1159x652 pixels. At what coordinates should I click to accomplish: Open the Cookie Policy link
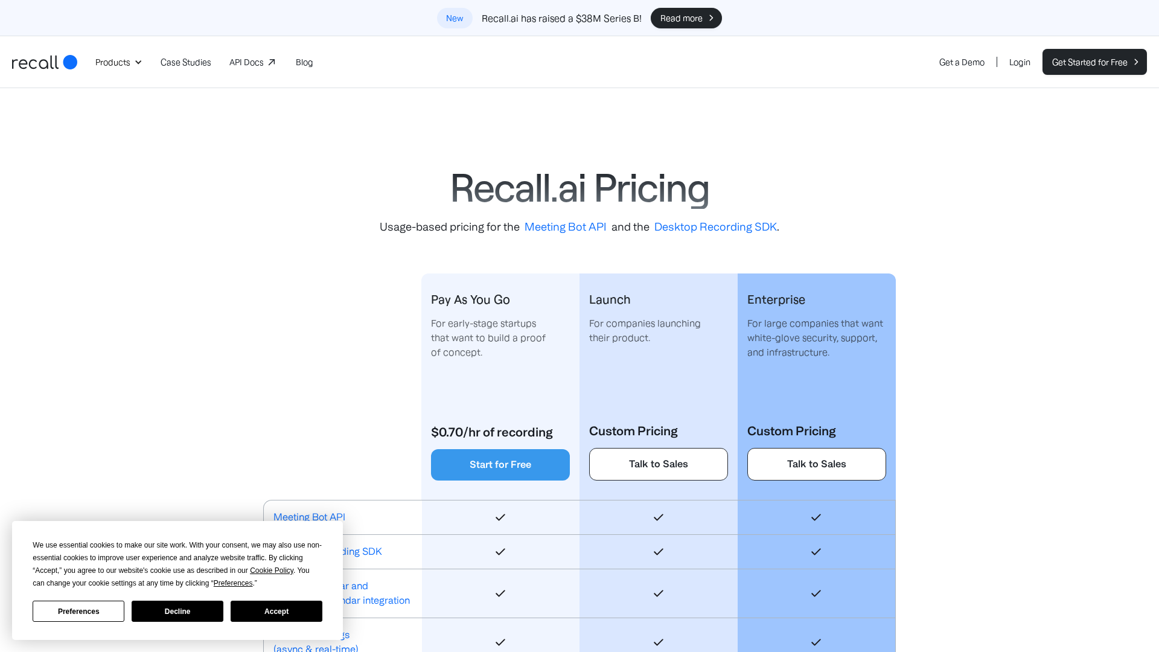271,570
